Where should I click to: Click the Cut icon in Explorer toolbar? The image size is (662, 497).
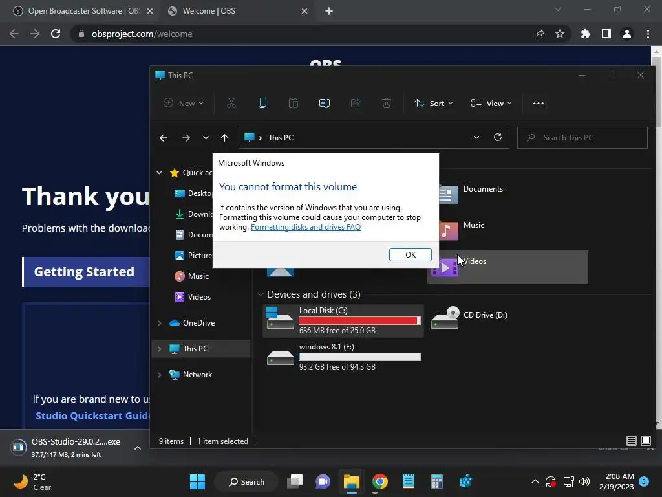(x=231, y=103)
